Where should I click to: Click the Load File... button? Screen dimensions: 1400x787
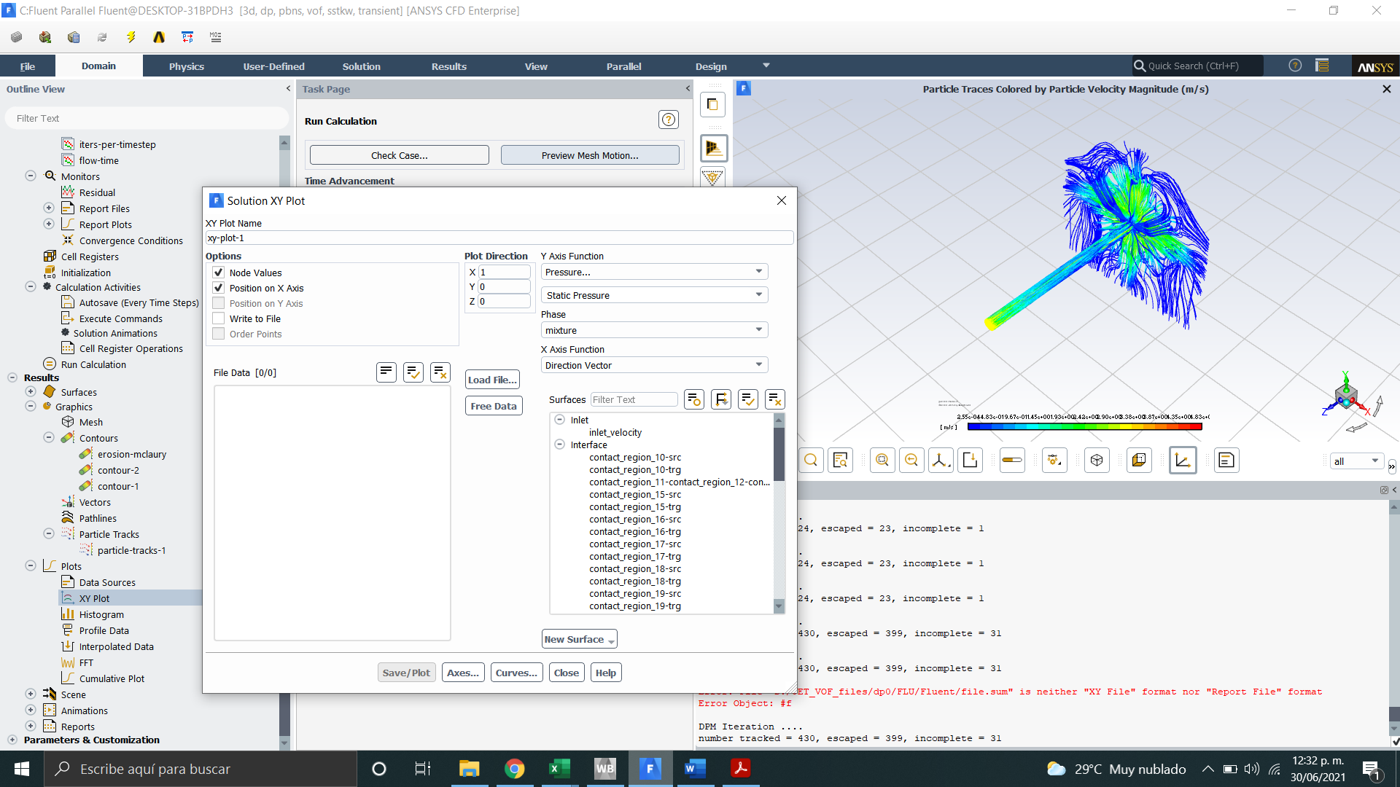(x=492, y=380)
